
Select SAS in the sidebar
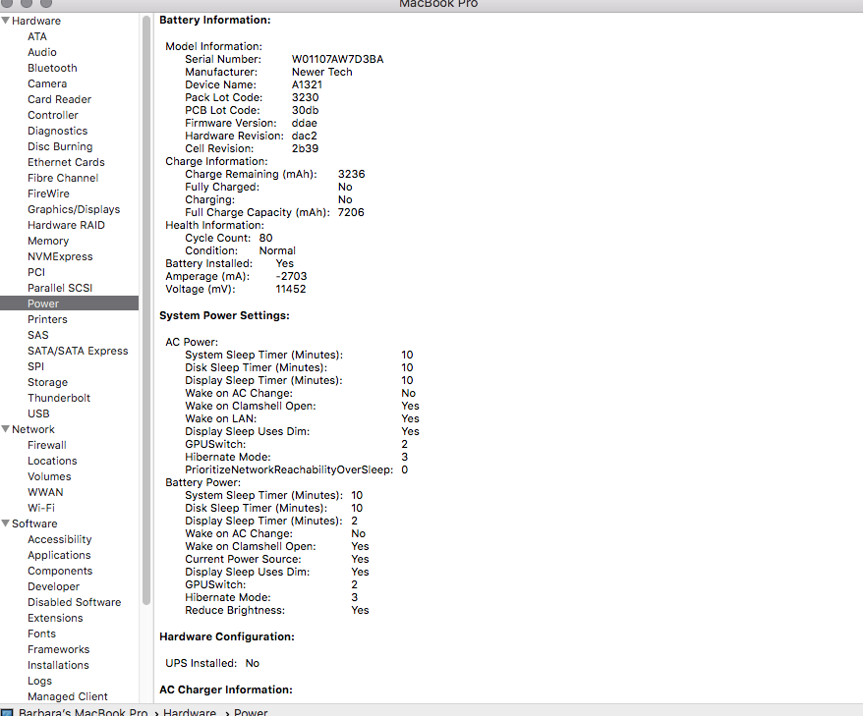(x=38, y=335)
